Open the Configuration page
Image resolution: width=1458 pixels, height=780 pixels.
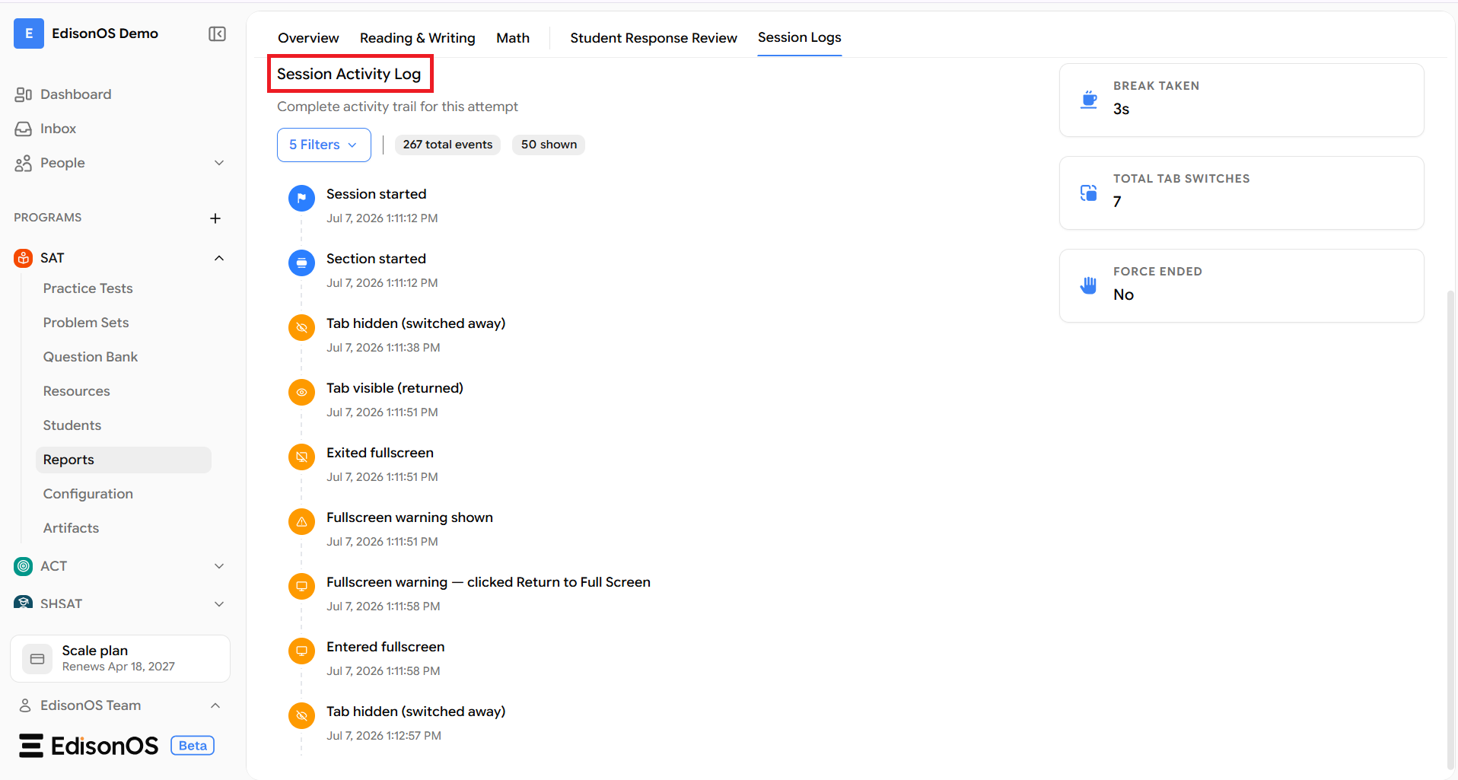(x=88, y=494)
